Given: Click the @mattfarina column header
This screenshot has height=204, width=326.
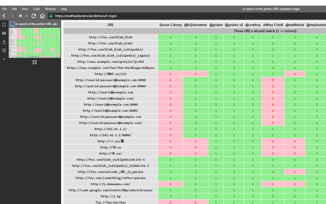Looking at the screenshot, I should coord(295,25).
